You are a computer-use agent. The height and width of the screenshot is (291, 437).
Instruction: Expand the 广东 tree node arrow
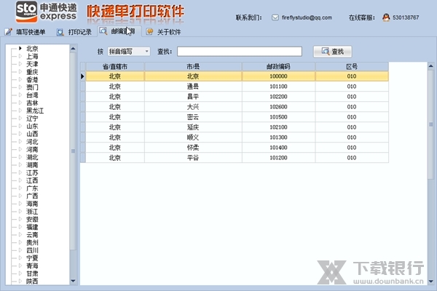20,188
